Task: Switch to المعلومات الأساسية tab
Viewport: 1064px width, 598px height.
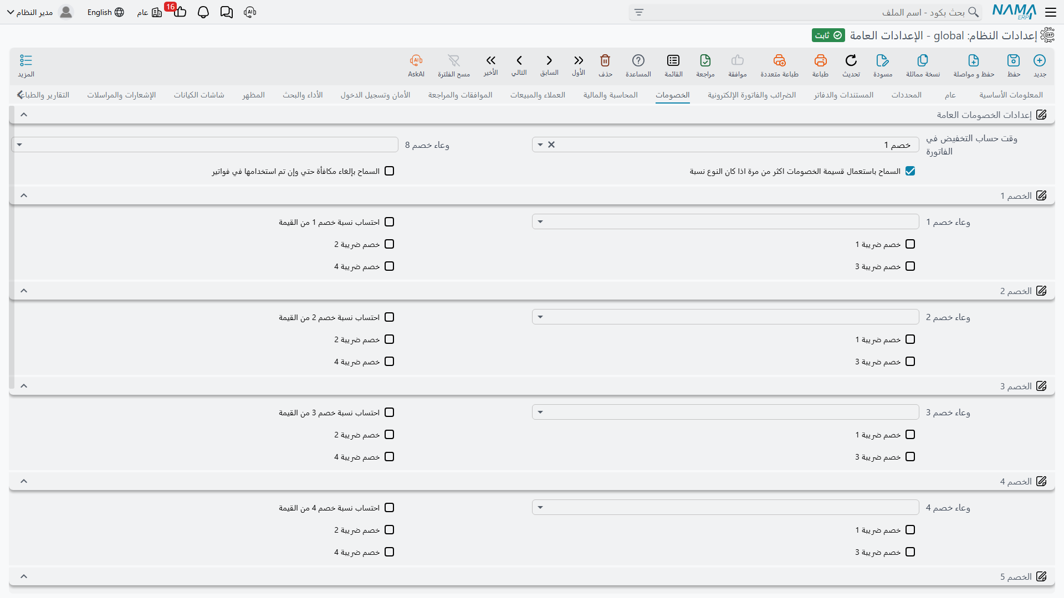Action: [x=1011, y=95]
